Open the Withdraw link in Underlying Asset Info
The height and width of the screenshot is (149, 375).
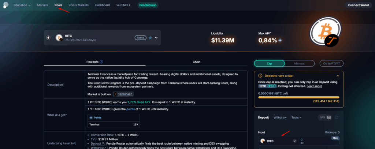(x=99, y=148)
